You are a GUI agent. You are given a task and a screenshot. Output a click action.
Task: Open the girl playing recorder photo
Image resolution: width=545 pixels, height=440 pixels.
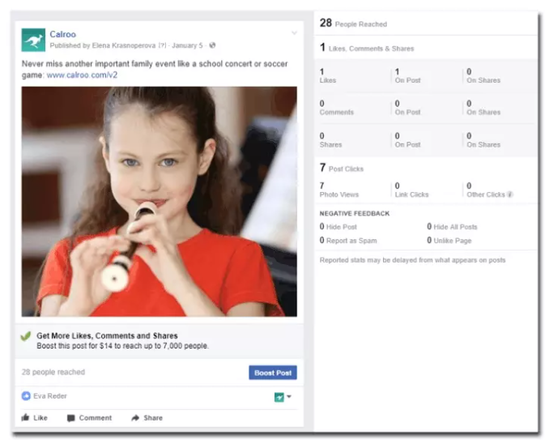point(159,201)
